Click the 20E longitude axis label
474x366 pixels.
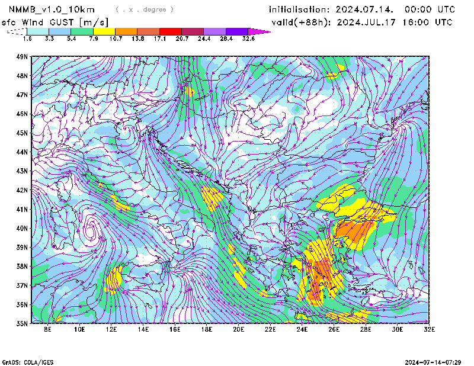click(239, 329)
